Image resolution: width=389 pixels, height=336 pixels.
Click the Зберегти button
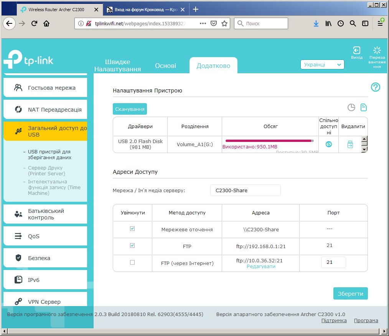(350, 293)
